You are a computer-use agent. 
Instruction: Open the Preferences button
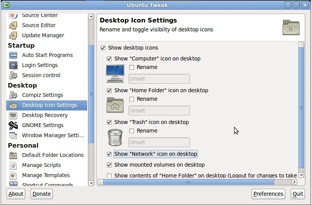268,194
